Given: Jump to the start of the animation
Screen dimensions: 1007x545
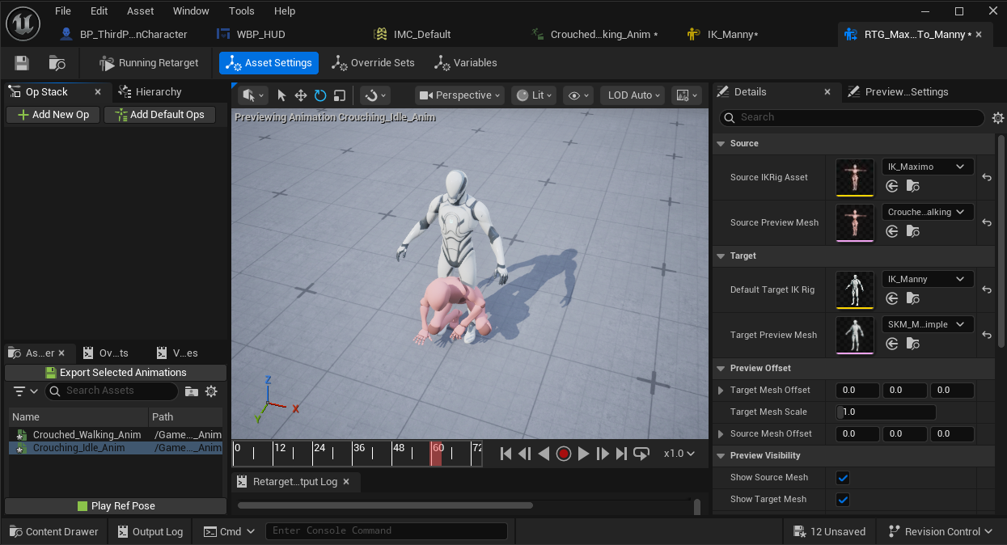Looking at the screenshot, I should click(x=506, y=454).
